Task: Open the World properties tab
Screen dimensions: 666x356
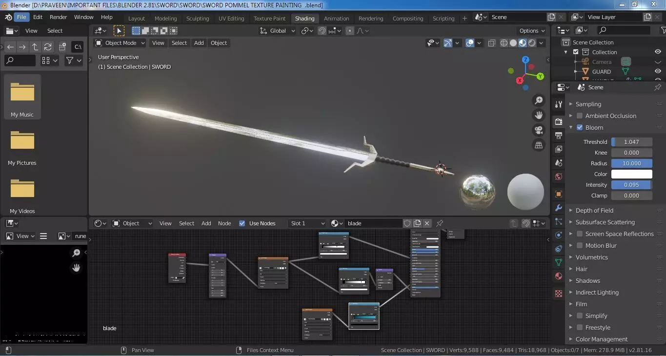Action: coord(559,177)
